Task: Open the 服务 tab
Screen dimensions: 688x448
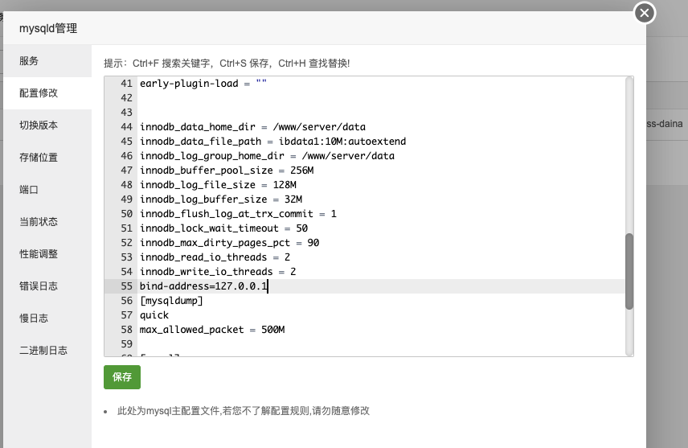Action: (x=47, y=60)
